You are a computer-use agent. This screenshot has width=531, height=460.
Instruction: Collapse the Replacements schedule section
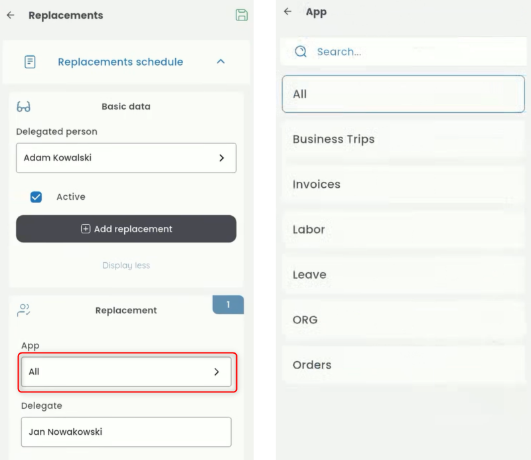click(x=221, y=62)
